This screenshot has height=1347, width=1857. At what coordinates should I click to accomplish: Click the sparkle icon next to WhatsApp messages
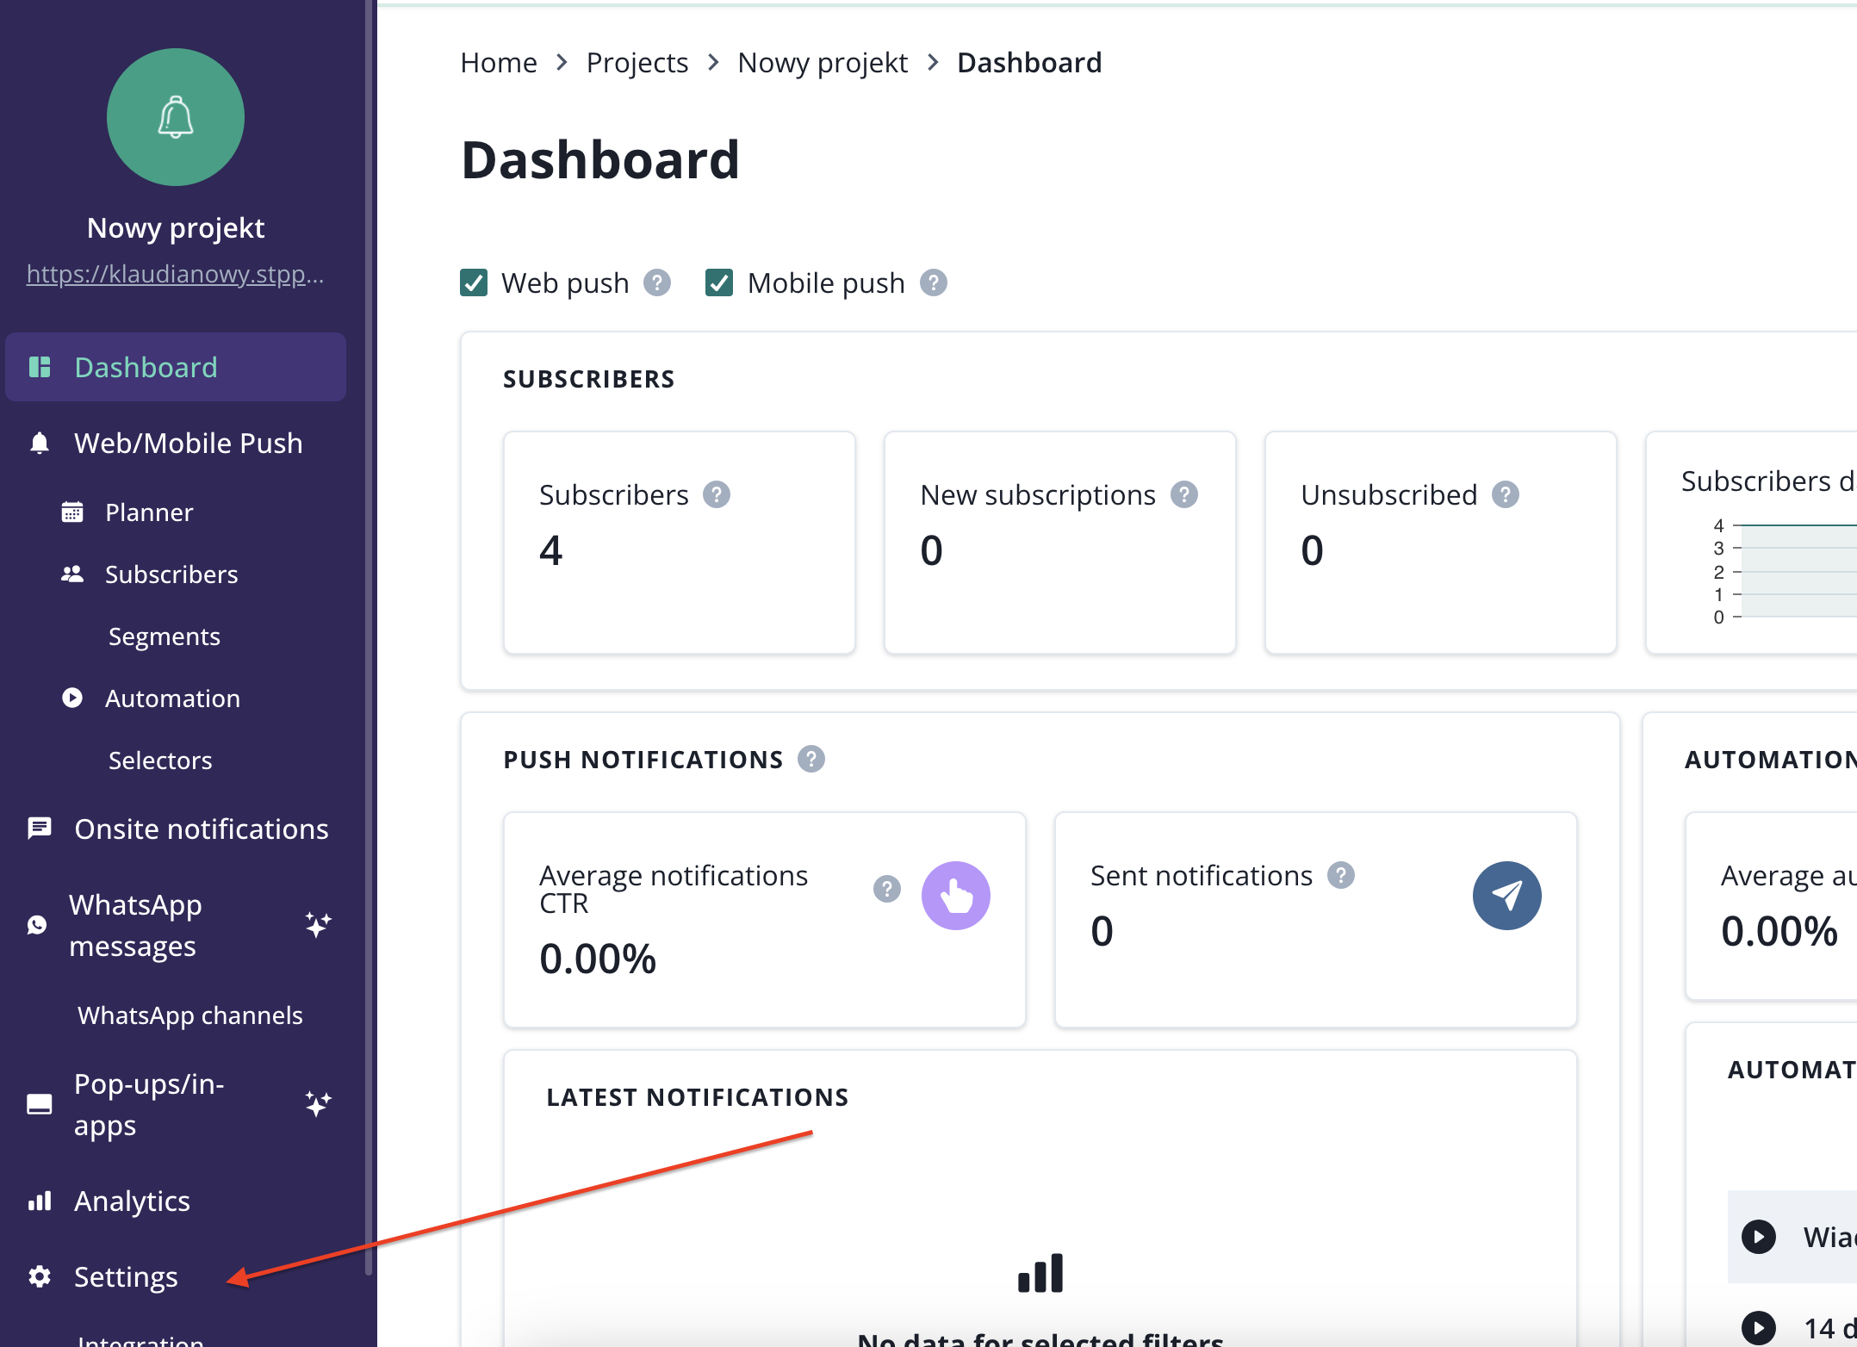tap(318, 925)
